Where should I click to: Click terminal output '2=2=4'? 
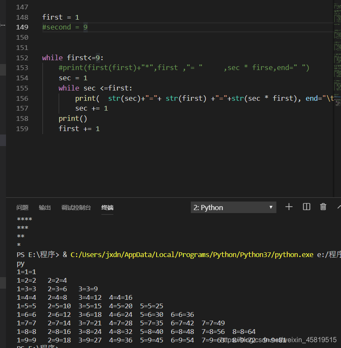pyautogui.click(x=57, y=281)
